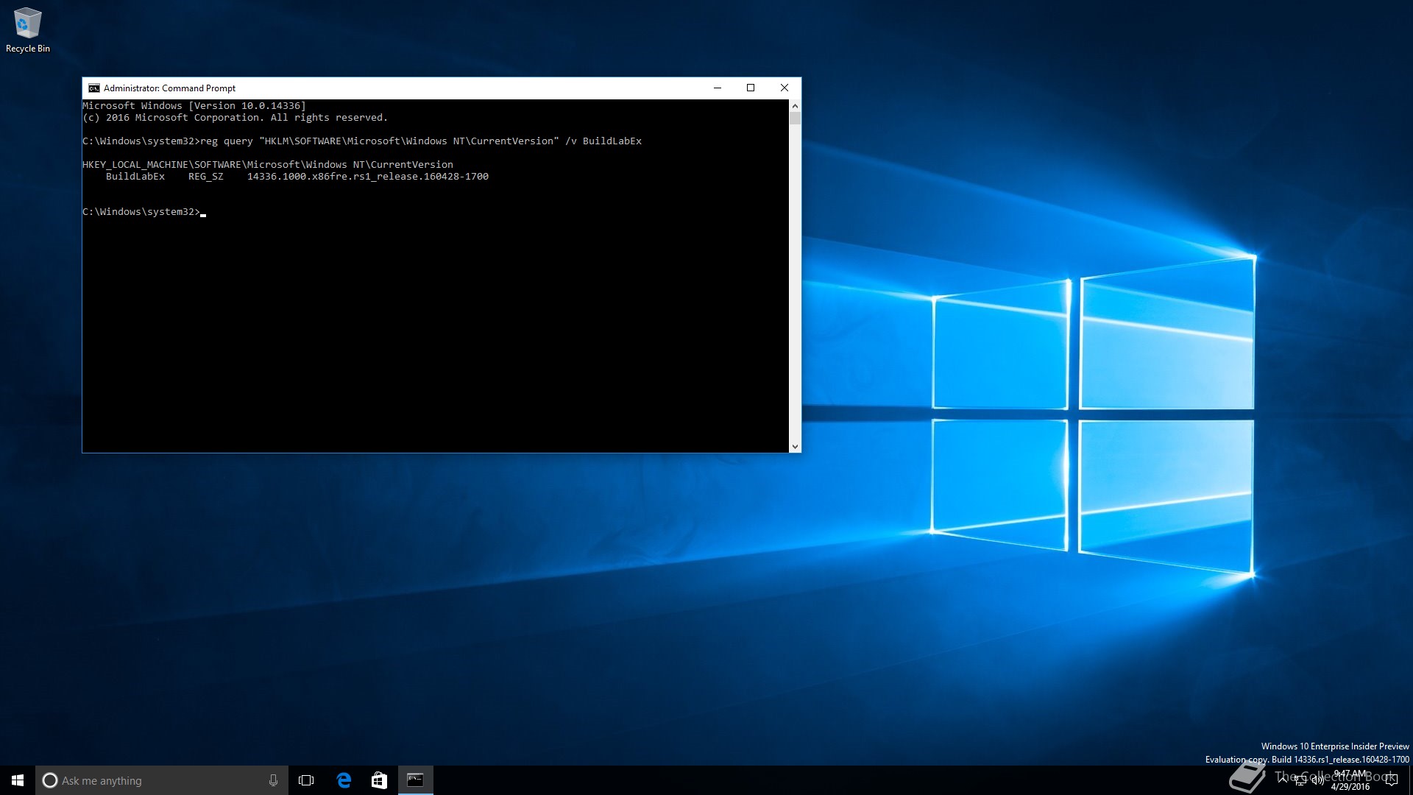Click the Show desktop sliver
Screen dimensions: 1413x795
1411,780
